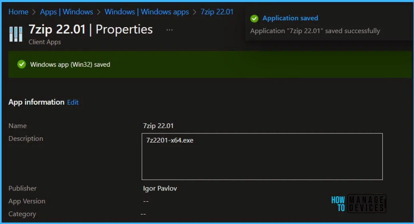The width and height of the screenshot is (414, 224).
Task: Click the Category field label
Action: (x=22, y=214)
